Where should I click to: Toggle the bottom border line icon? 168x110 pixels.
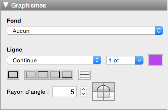pyautogui.click(x=67, y=75)
